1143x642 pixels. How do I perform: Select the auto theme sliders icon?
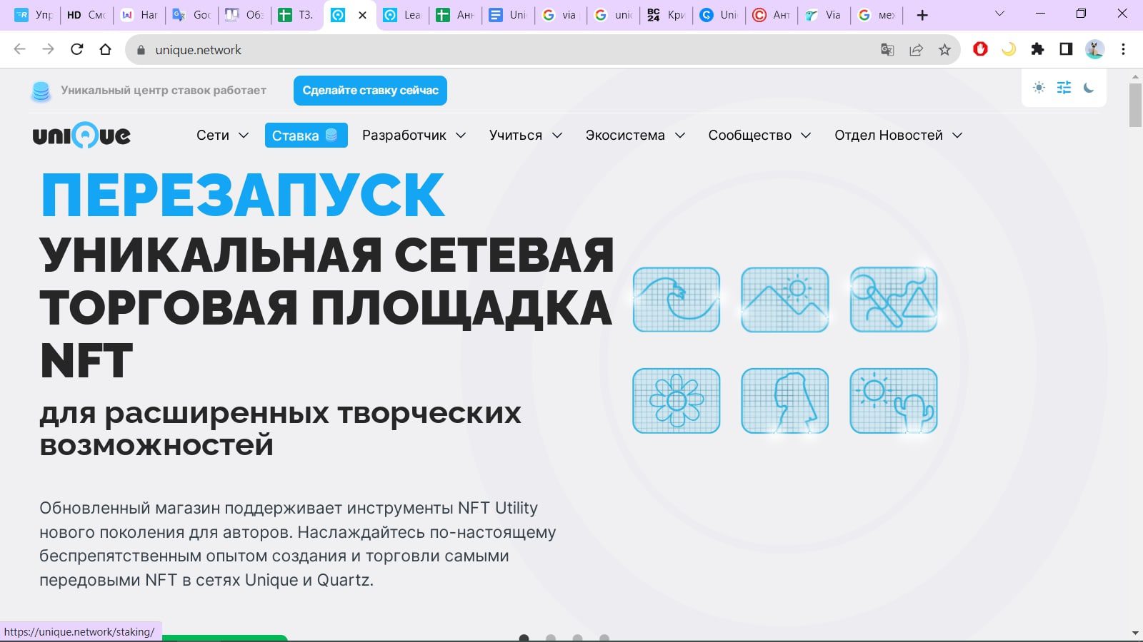1064,88
